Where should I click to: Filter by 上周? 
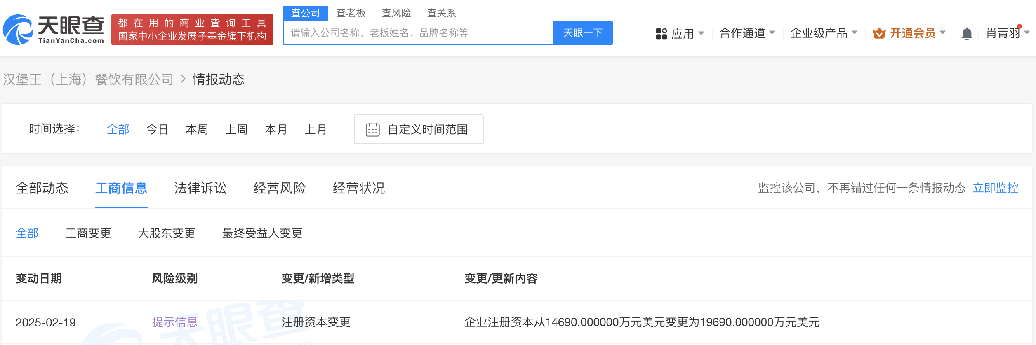[x=237, y=130]
